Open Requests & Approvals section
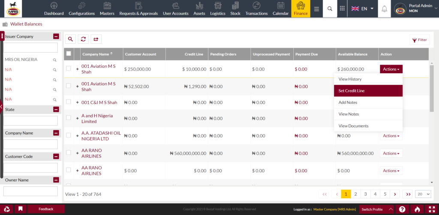 138,9
